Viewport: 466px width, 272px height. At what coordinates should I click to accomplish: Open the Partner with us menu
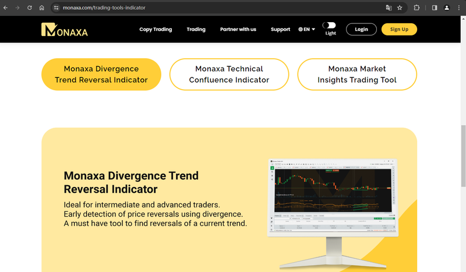click(x=238, y=29)
